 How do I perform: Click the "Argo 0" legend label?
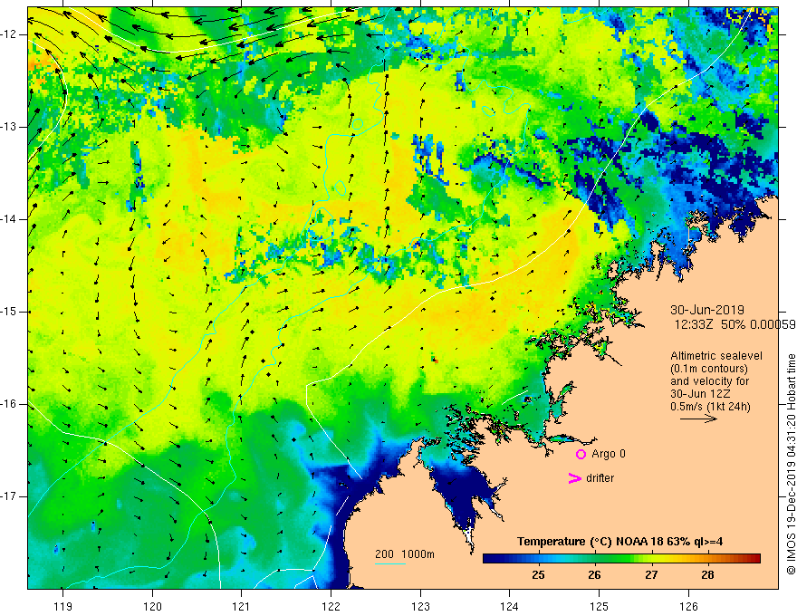(x=609, y=454)
